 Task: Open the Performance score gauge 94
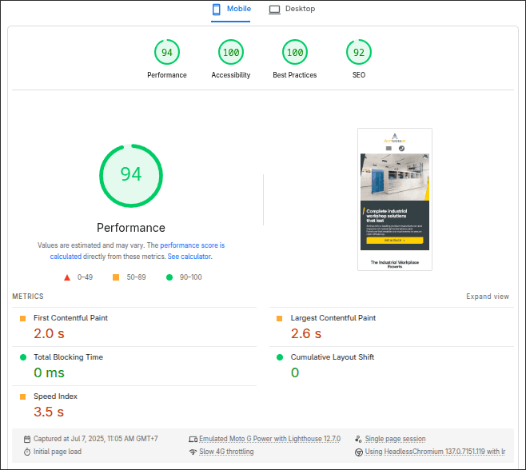pyautogui.click(x=167, y=52)
